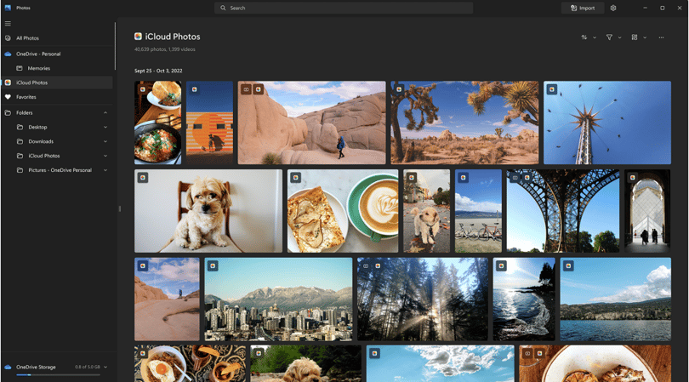Viewport: 689px width, 382px height.
Task: Open the filter funnel icon
Action: click(x=609, y=37)
